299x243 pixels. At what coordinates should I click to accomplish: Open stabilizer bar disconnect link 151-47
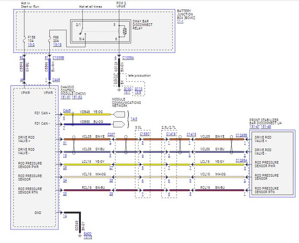[254, 126]
